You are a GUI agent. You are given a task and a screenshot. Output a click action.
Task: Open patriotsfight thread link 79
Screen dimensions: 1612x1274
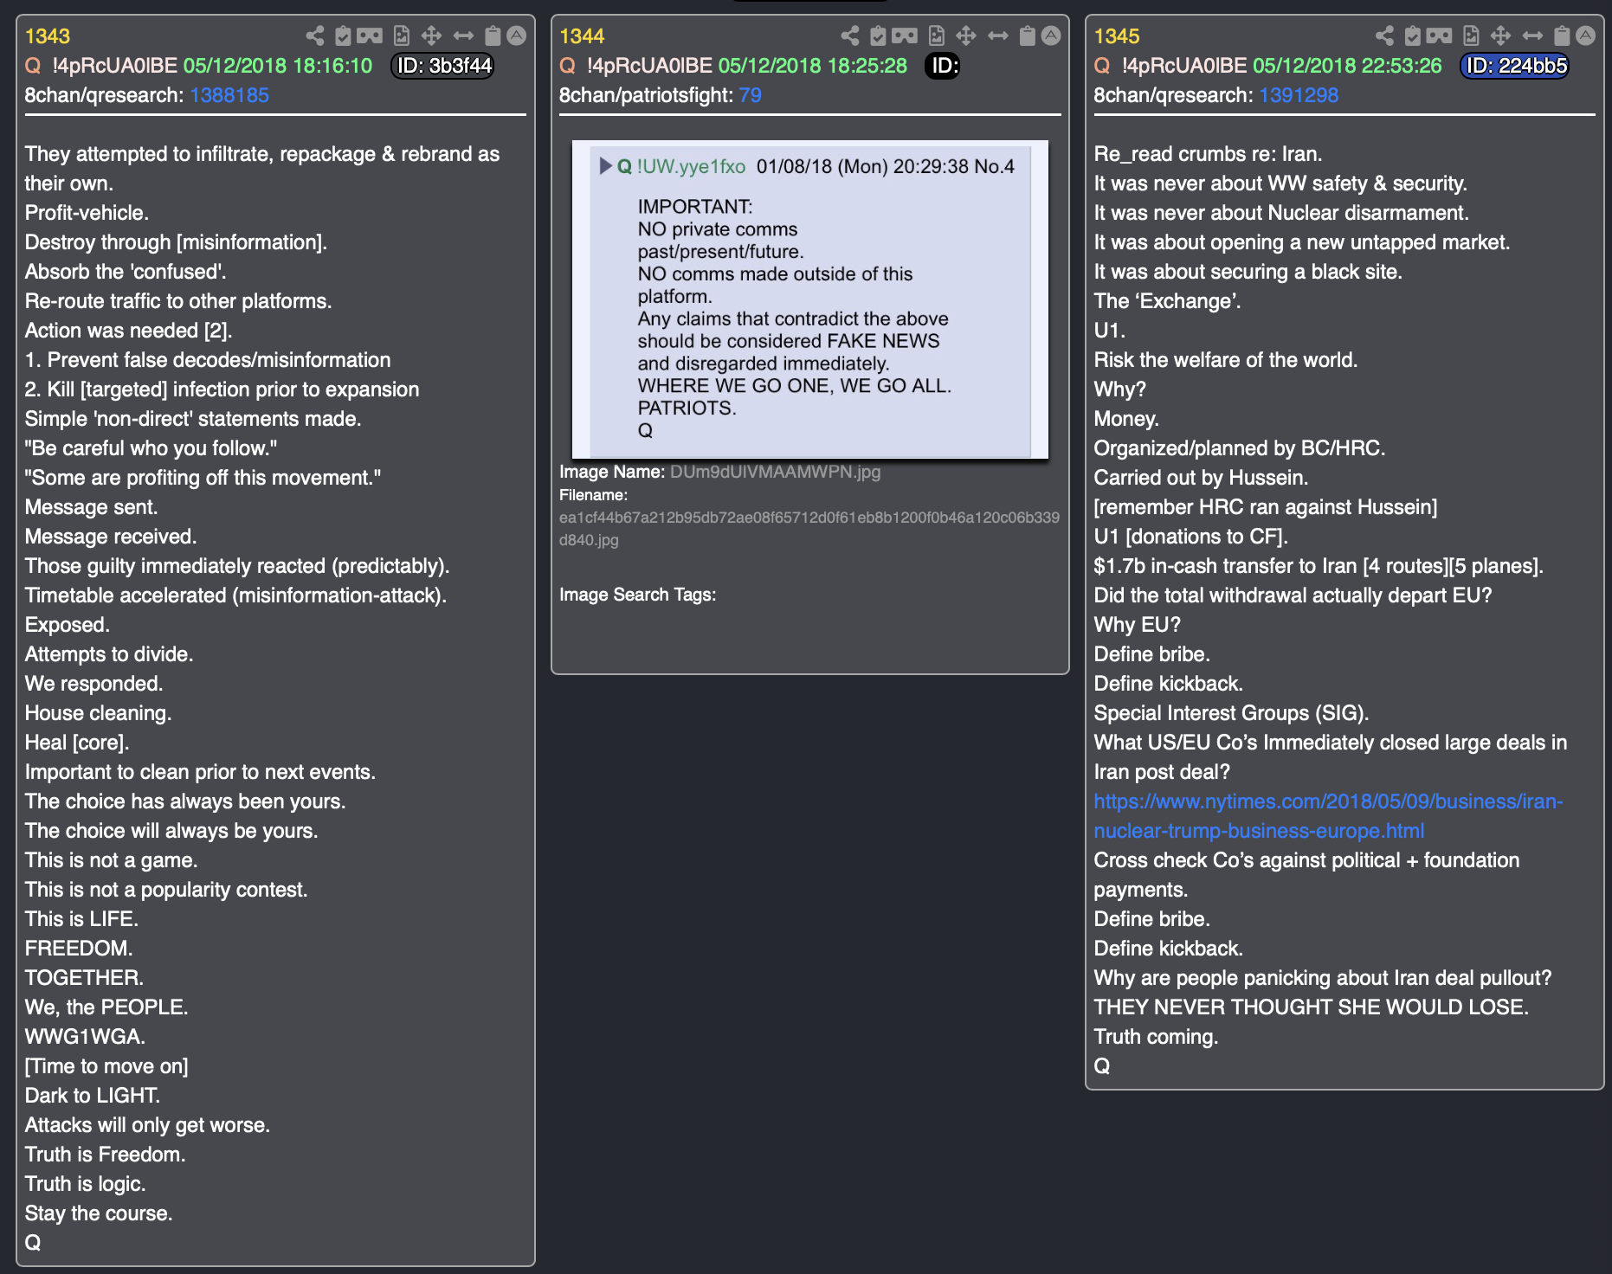750,95
